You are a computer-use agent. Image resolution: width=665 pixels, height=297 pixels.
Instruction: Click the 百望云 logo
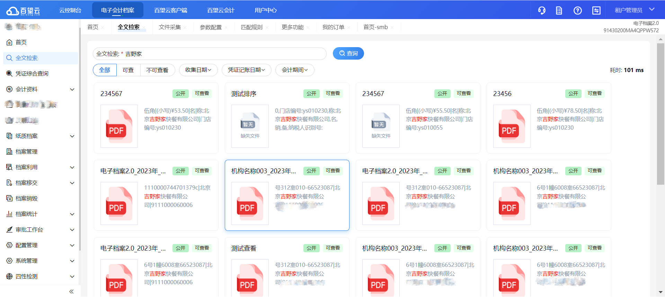point(23,11)
